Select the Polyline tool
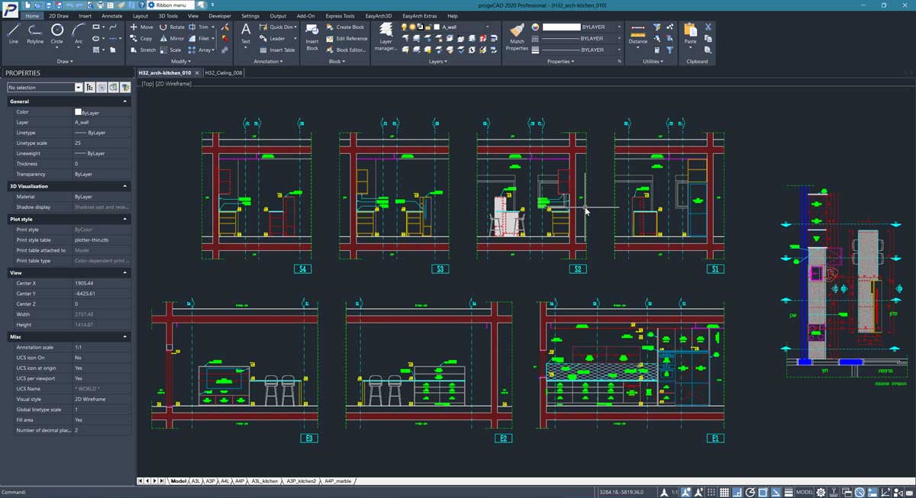The height and width of the screenshot is (498, 916). 35,32
